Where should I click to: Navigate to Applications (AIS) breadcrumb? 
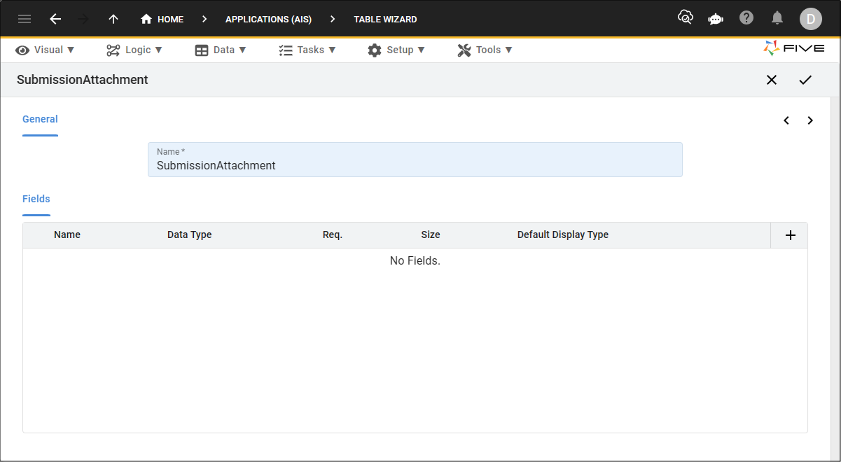point(268,19)
